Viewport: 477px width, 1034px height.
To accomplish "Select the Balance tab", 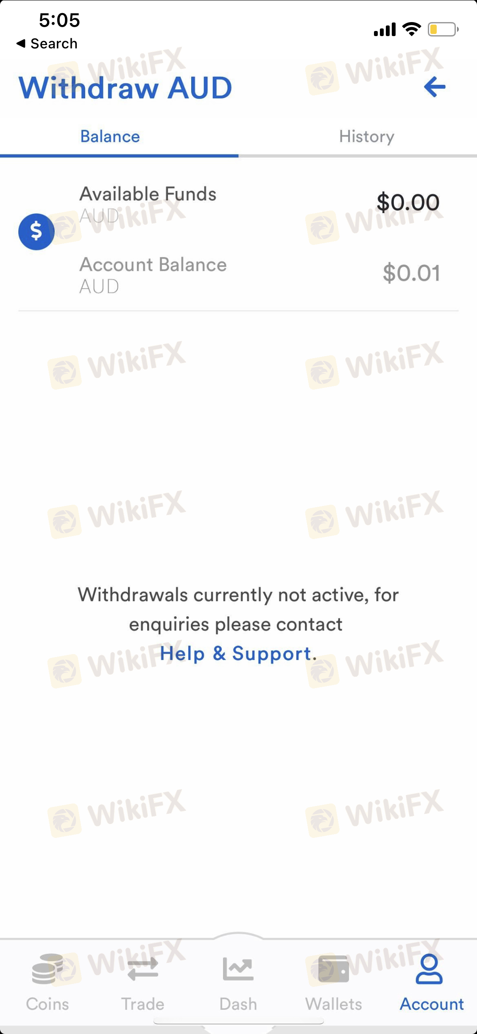I will click(x=110, y=137).
